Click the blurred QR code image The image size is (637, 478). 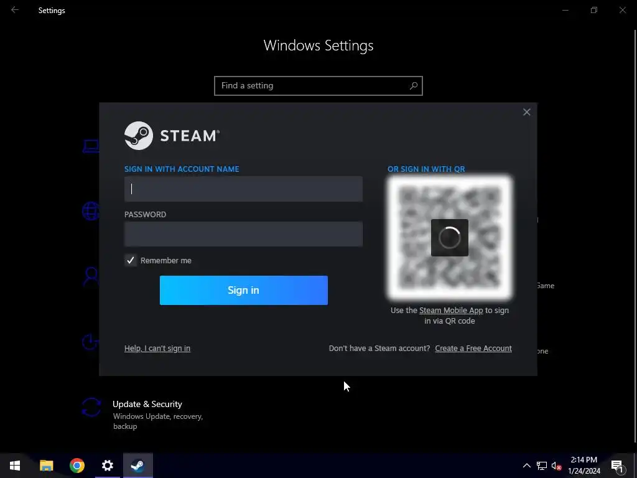tap(450, 238)
